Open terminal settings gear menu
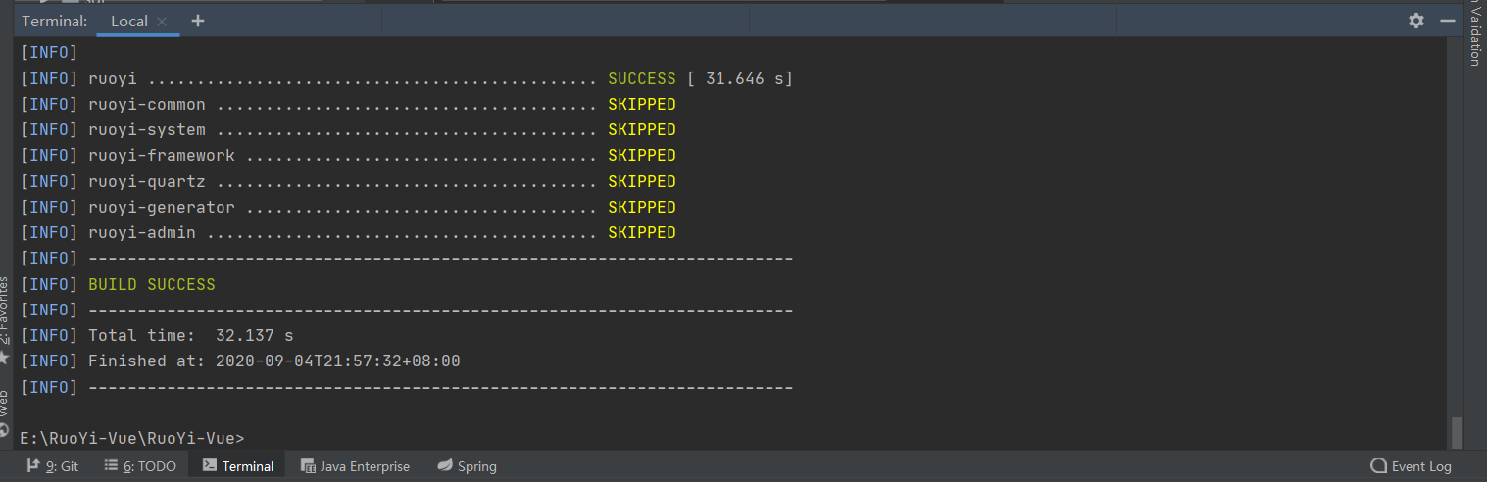Screen dimensions: 1487x482 click(1415, 21)
